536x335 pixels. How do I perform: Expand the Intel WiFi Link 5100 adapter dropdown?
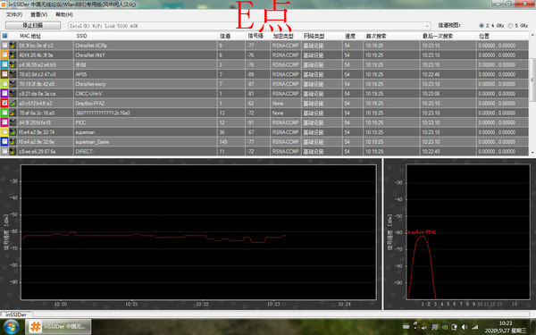tap(427, 26)
